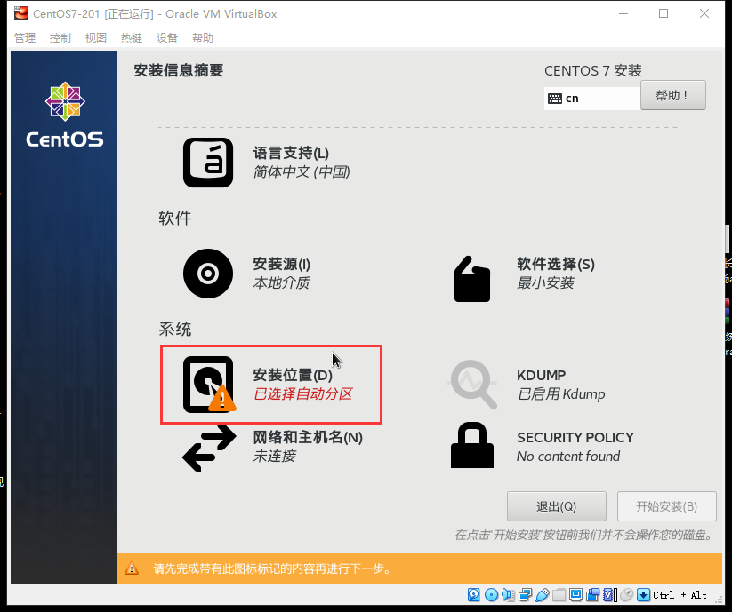732x612 pixels.
Task: Click the 帮助！ button
Action: coord(672,95)
